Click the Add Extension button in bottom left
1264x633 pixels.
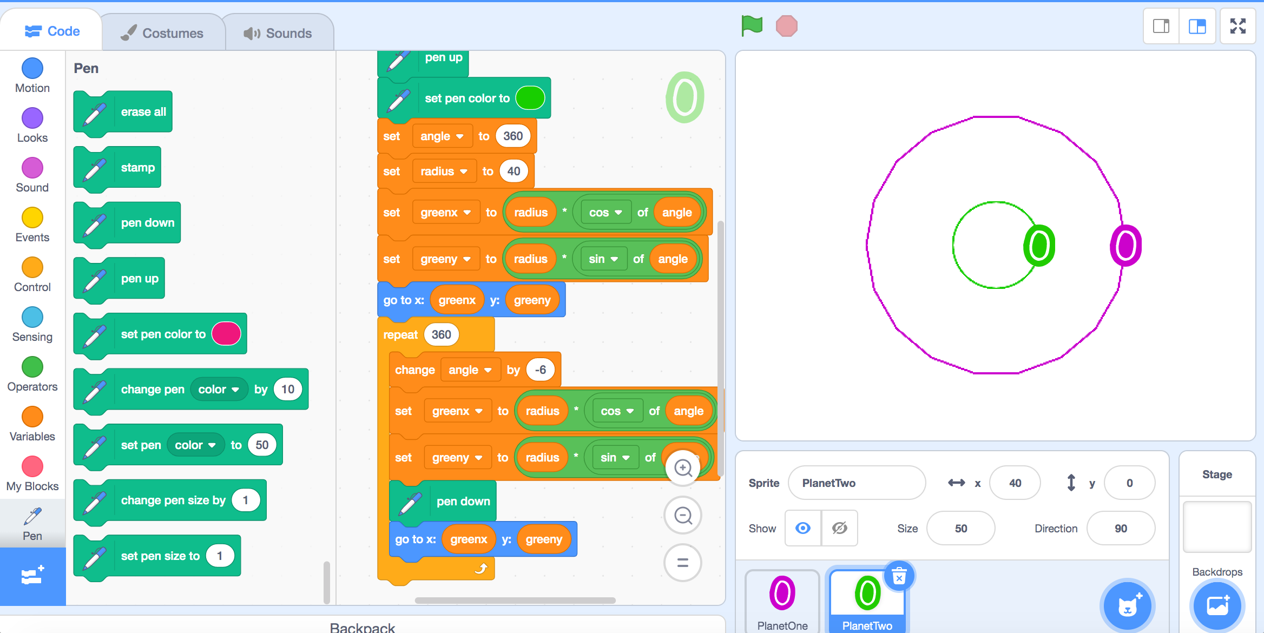(x=32, y=576)
